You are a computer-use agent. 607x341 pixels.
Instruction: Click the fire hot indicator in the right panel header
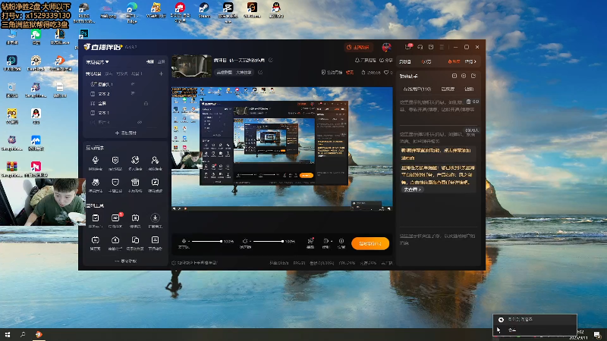point(454,61)
